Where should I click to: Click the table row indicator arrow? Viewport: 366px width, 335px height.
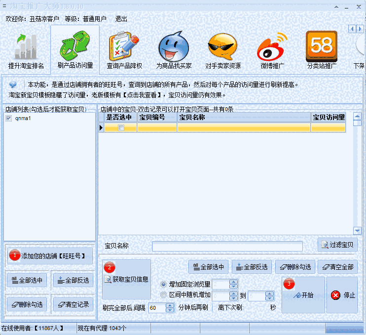(101, 127)
